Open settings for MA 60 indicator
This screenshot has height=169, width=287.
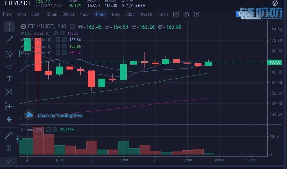coord(58,53)
